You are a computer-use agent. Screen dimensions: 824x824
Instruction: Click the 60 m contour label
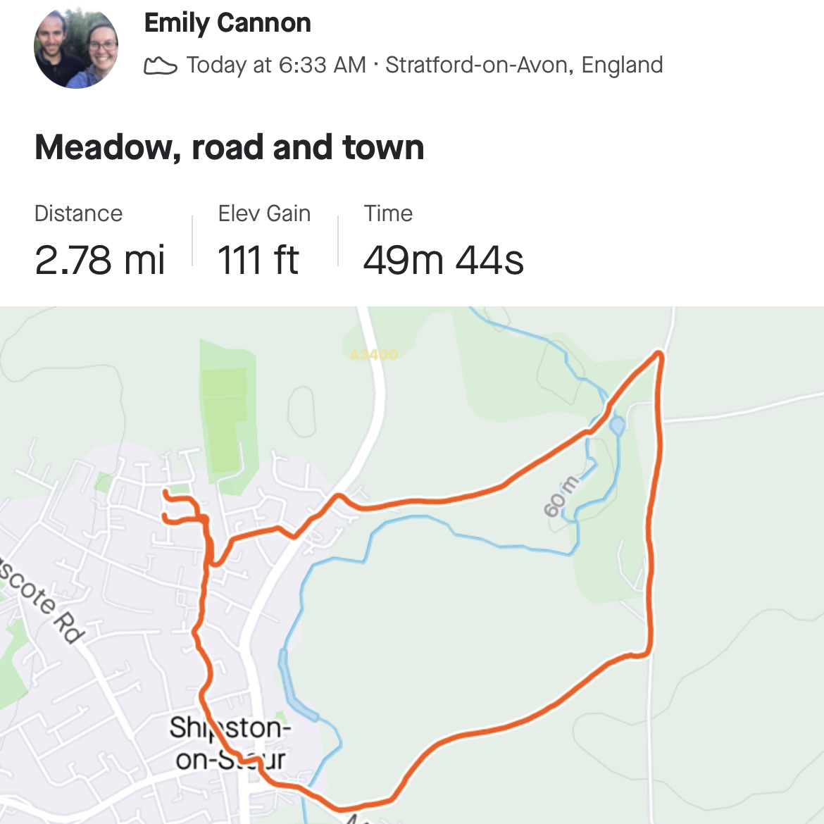click(x=561, y=496)
